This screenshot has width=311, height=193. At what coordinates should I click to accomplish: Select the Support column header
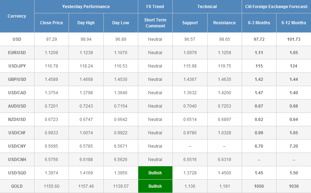(x=190, y=23)
